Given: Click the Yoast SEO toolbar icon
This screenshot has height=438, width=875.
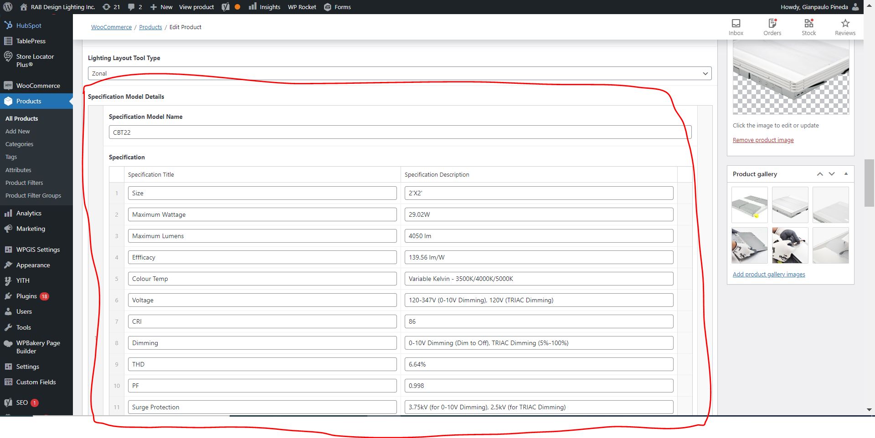Looking at the screenshot, I should (226, 7).
